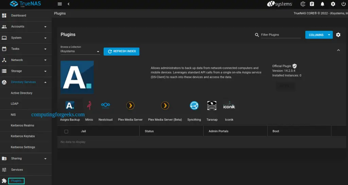Open Kerberos Realms
Screen dimensions: 348x185
tap(22, 125)
